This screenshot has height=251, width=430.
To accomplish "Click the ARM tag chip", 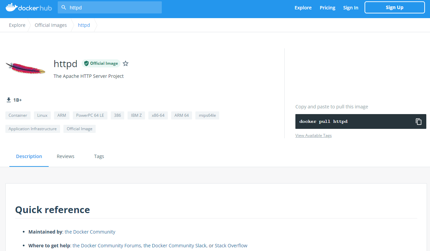I will click(x=62, y=115).
